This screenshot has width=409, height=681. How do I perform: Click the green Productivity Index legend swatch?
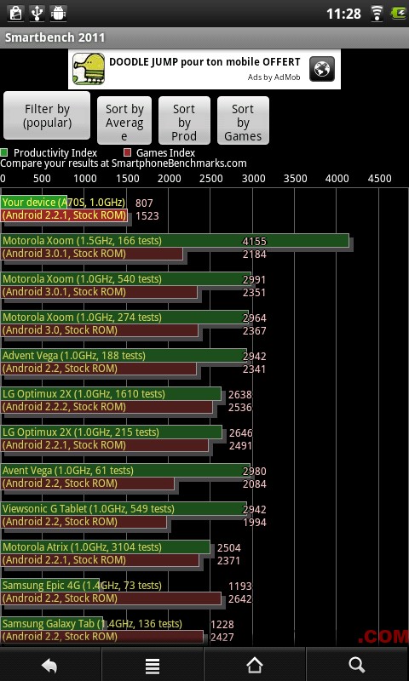pyautogui.click(x=4, y=153)
